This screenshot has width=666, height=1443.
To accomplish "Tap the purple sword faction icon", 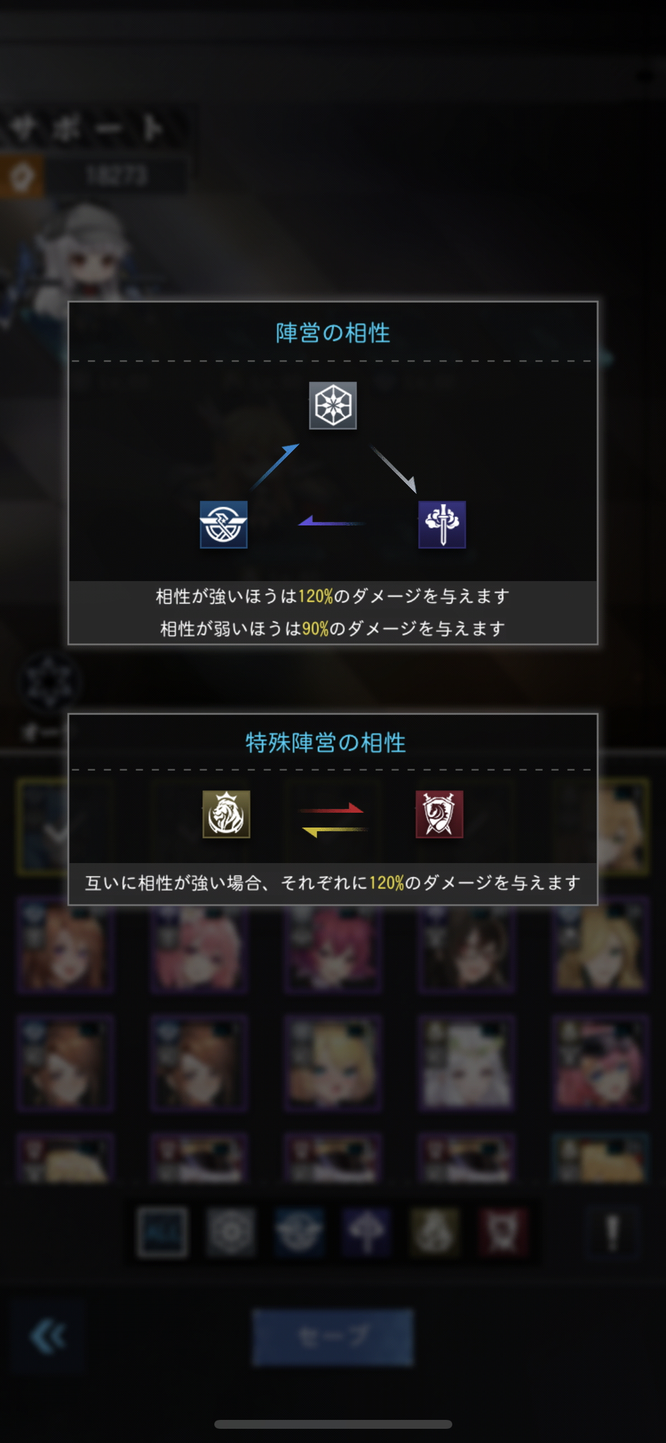I will pos(442,524).
